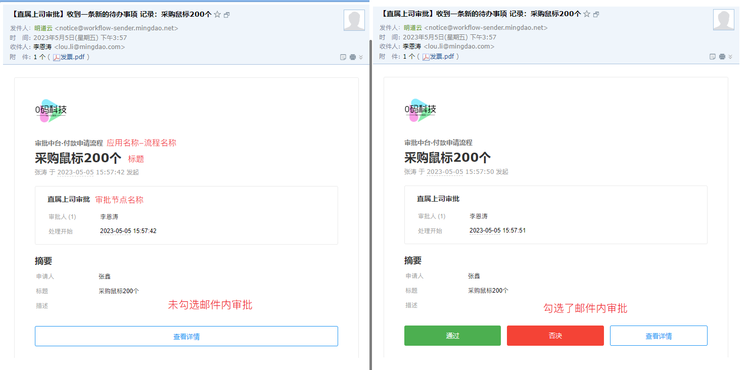
Task: Click the 0码科技 logo in left email
Action: click(51, 110)
